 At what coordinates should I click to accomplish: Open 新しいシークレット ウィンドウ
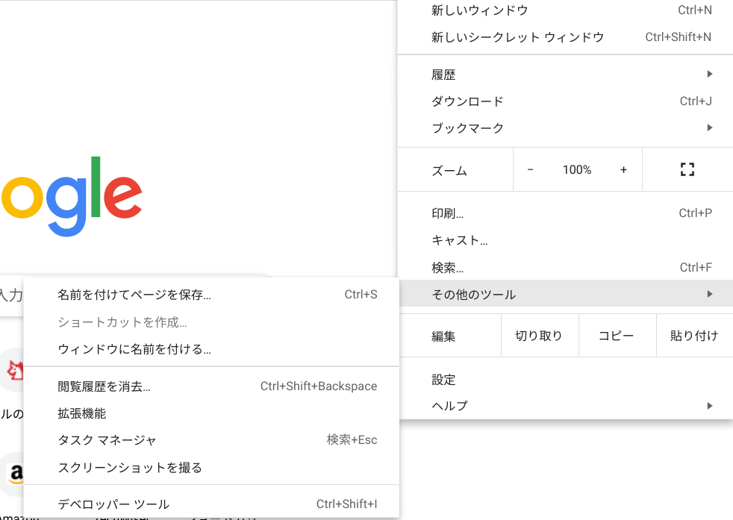coord(566,37)
